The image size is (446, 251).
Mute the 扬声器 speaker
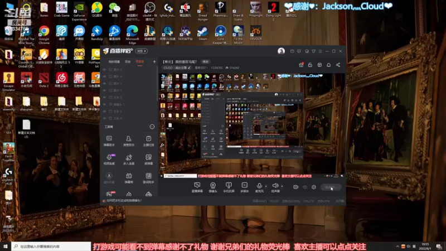pyautogui.click(x=275, y=187)
